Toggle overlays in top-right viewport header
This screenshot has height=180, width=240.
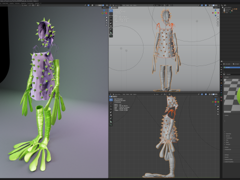[x=206, y=5]
